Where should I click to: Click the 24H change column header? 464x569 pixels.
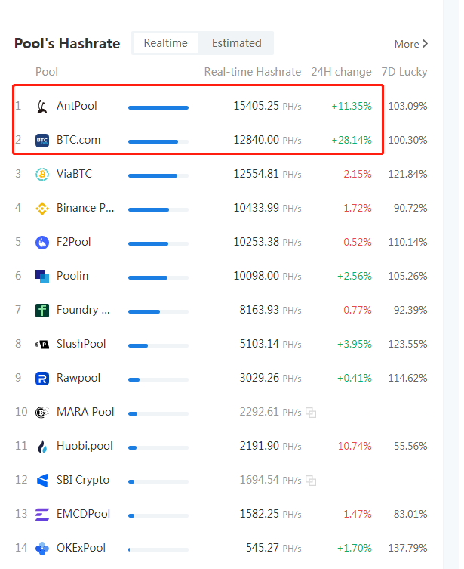tap(341, 72)
